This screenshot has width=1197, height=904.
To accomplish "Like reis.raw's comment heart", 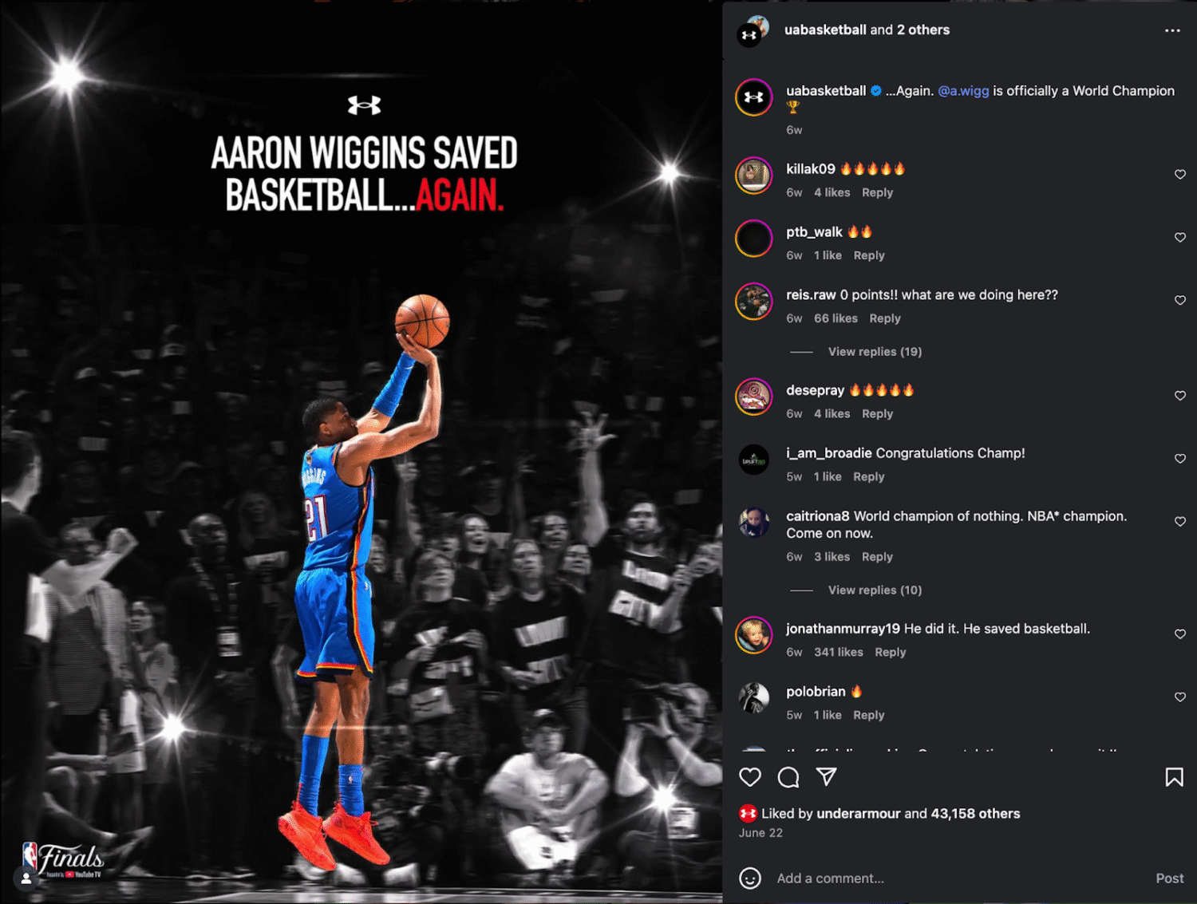I will point(1180,301).
